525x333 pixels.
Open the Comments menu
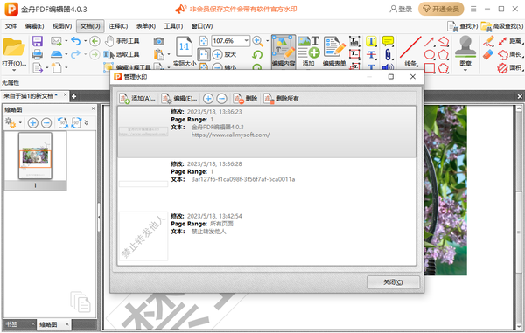tap(118, 26)
